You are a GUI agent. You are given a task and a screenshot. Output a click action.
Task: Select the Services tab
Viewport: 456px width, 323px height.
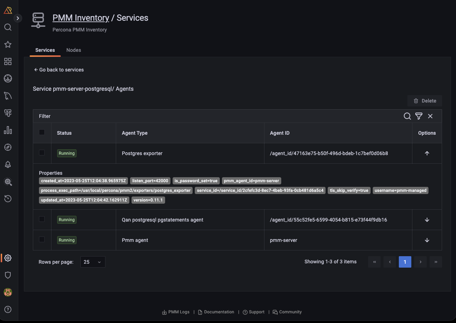45,50
